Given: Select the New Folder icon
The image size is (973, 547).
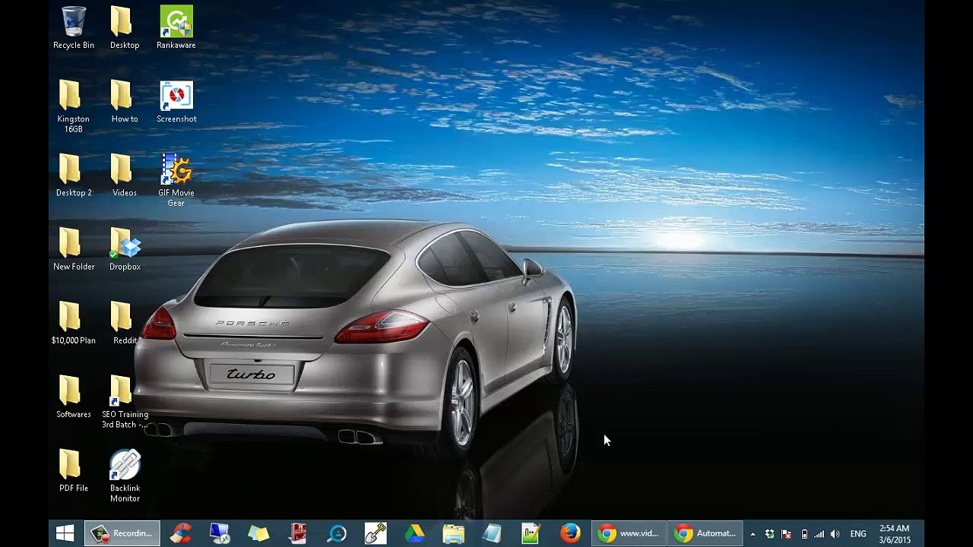Looking at the screenshot, I should (x=74, y=249).
